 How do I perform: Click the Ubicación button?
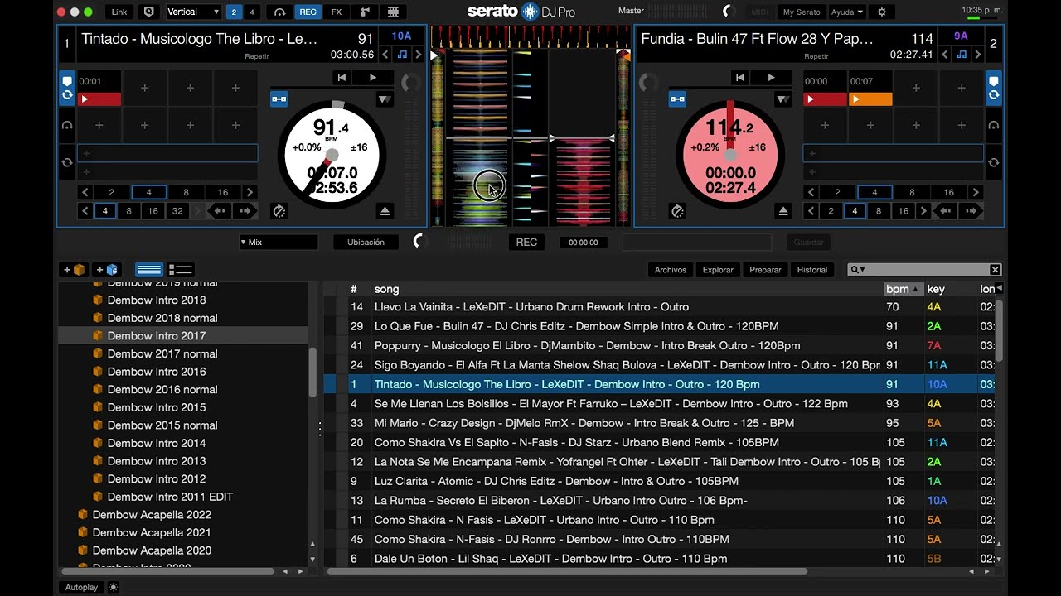366,243
